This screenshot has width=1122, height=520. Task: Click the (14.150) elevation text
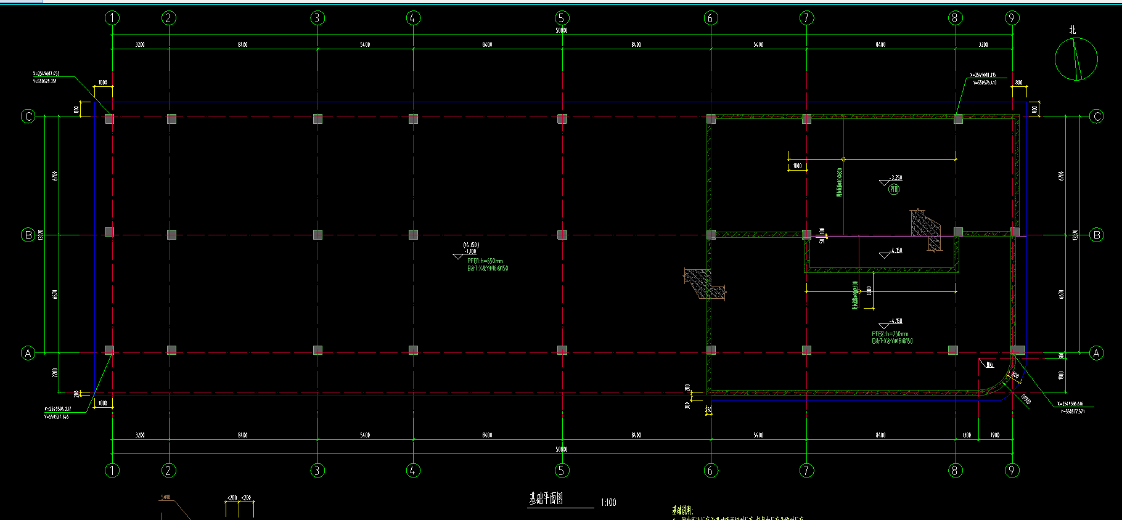(x=471, y=245)
